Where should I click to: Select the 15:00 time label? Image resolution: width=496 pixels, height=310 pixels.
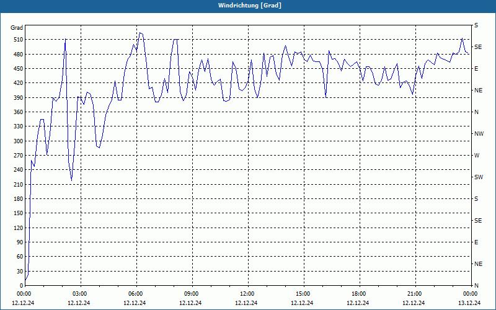point(304,293)
